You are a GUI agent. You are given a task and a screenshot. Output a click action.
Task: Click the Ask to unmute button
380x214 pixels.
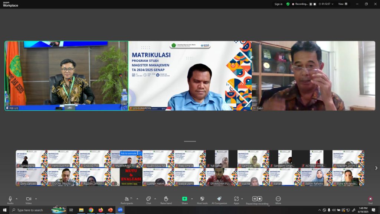click(129, 153)
